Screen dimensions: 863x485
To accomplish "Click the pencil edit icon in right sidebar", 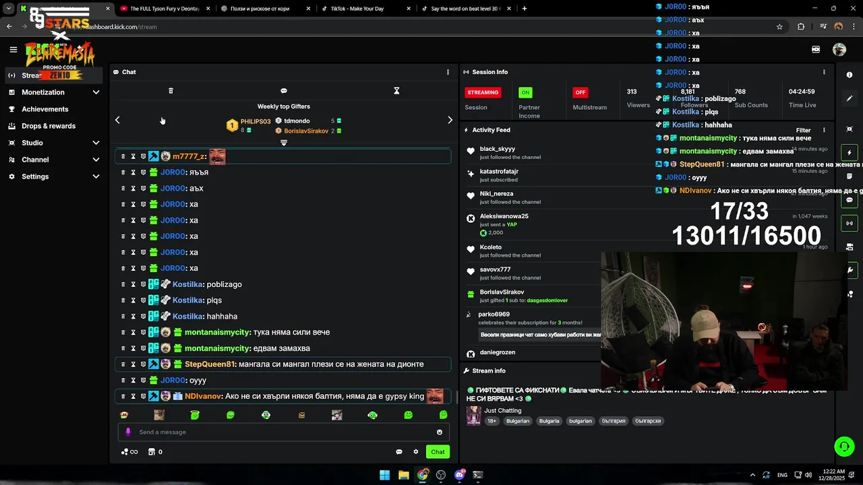I will (x=850, y=98).
